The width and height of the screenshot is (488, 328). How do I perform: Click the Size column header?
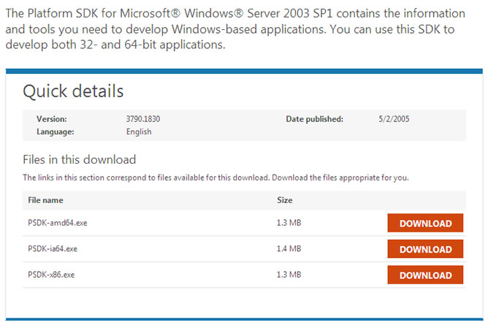coord(285,200)
